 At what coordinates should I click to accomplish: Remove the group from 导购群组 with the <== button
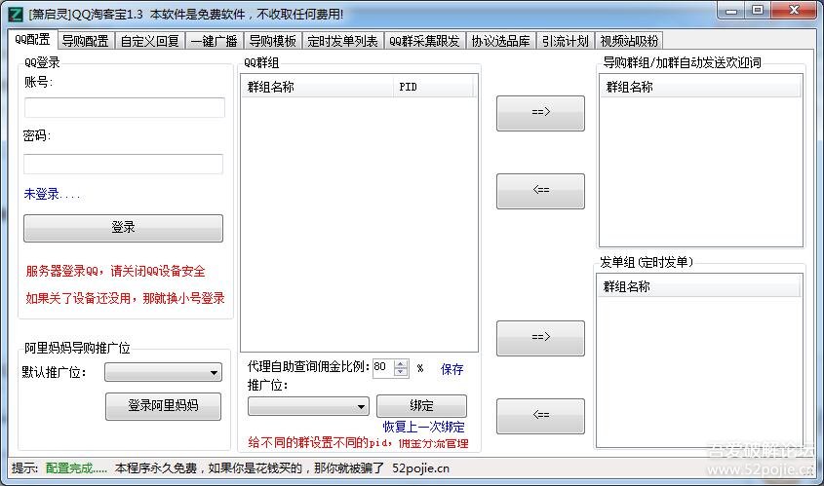[x=541, y=191]
